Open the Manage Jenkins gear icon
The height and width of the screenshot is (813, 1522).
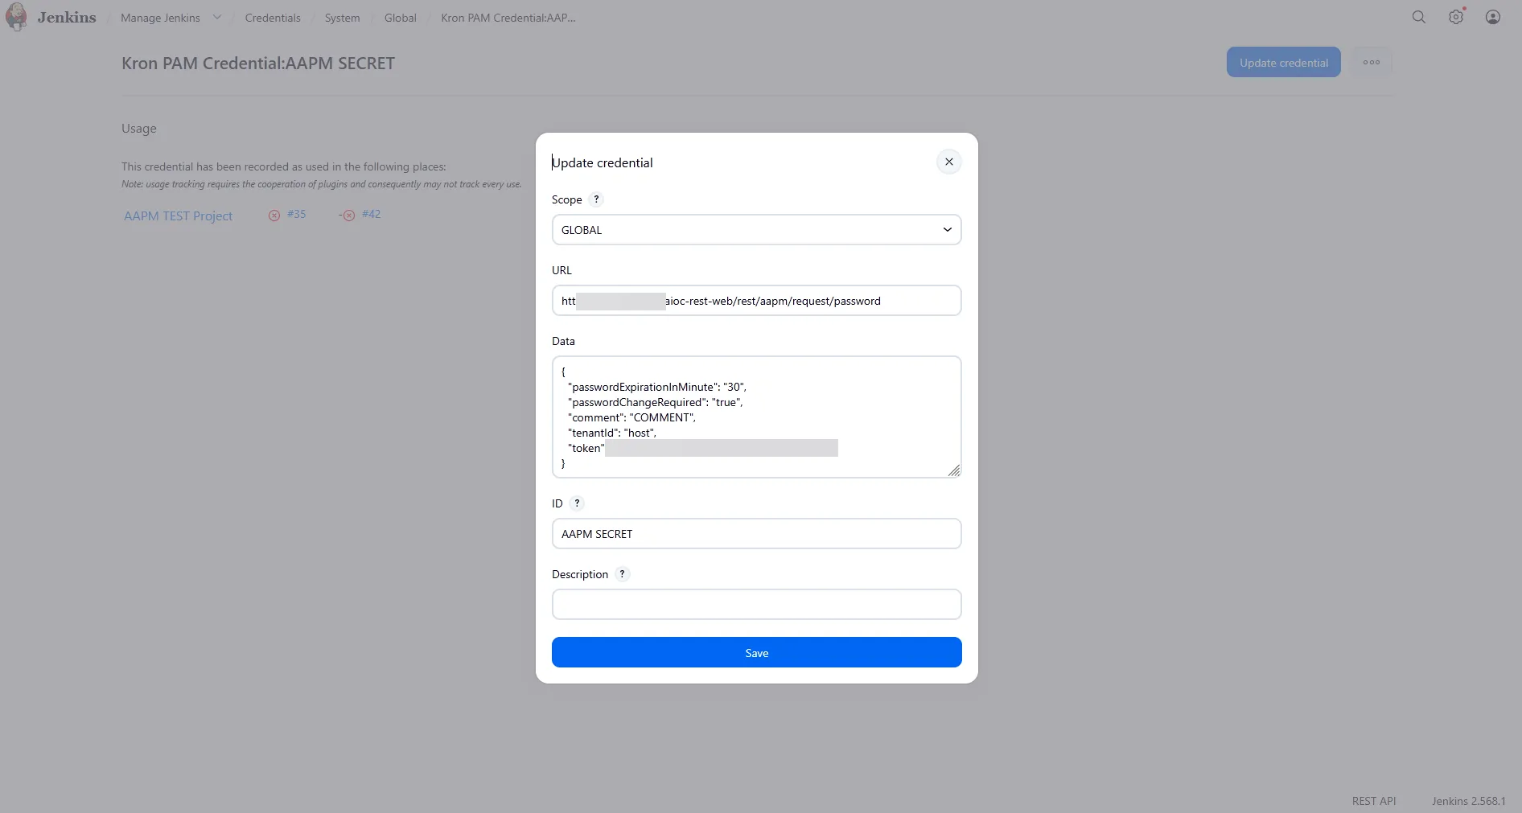click(x=1456, y=17)
